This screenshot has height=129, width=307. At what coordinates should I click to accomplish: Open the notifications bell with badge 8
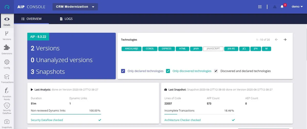coord(282,7)
